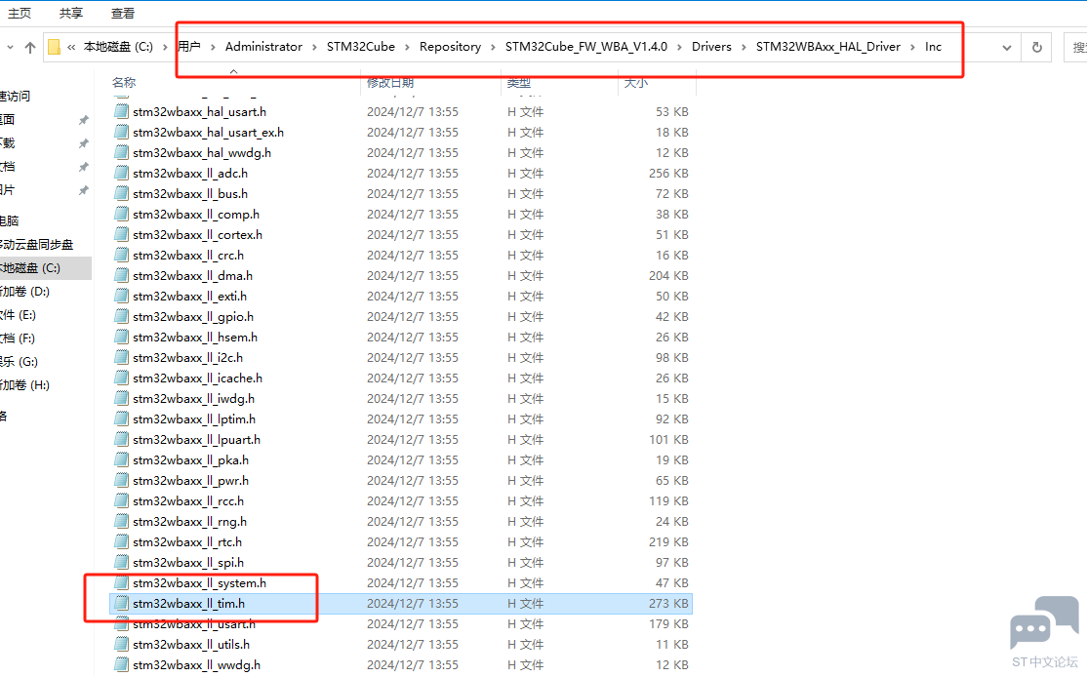Expand chevron after Drivers breadcrumb
This screenshot has height=677, width=1087.
[744, 47]
